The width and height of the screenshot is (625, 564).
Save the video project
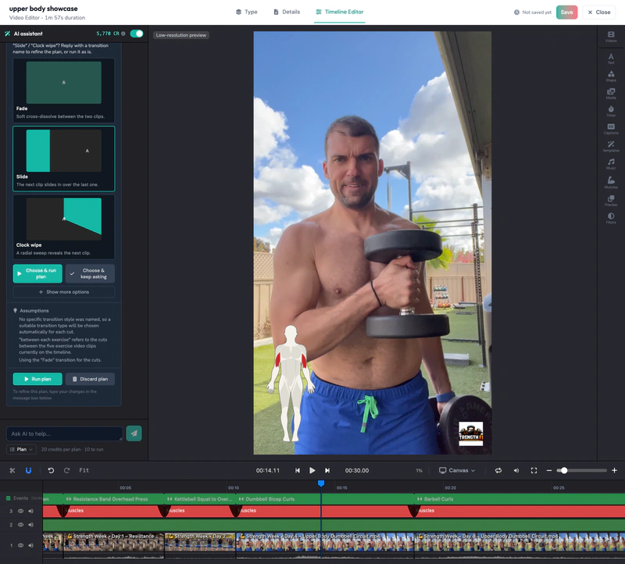(x=566, y=12)
